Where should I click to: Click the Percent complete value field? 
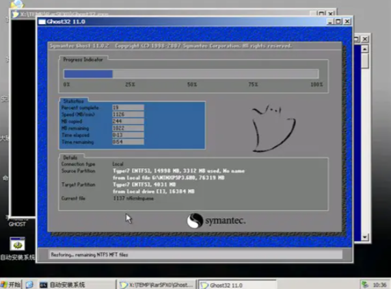click(127, 107)
